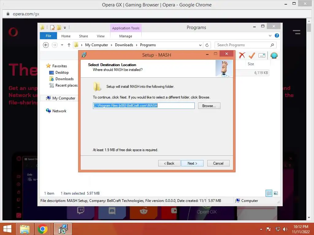
Task: Expand the address bar history dropdown
Action: (x=200, y=45)
